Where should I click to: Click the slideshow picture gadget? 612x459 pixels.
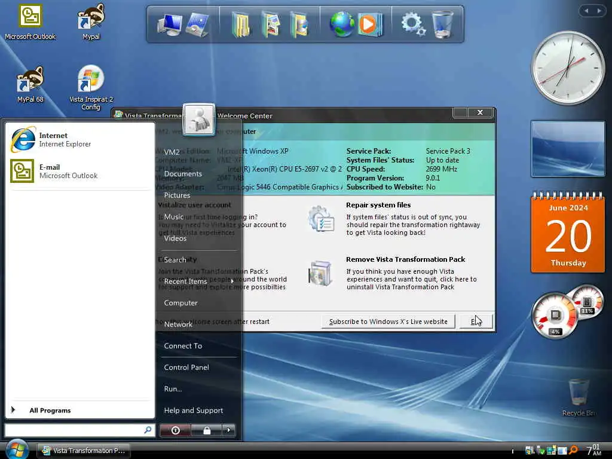pyautogui.click(x=568, y=149)
